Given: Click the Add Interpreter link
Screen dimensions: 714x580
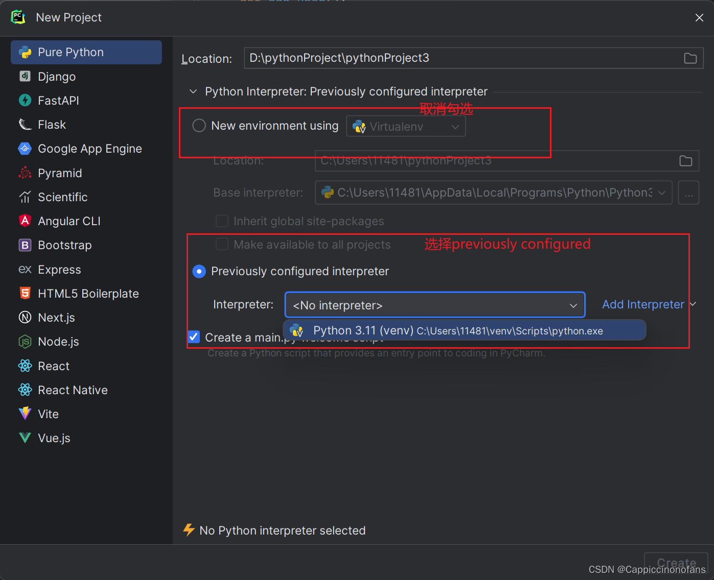Looking at the screenshot, I should 642,304.
